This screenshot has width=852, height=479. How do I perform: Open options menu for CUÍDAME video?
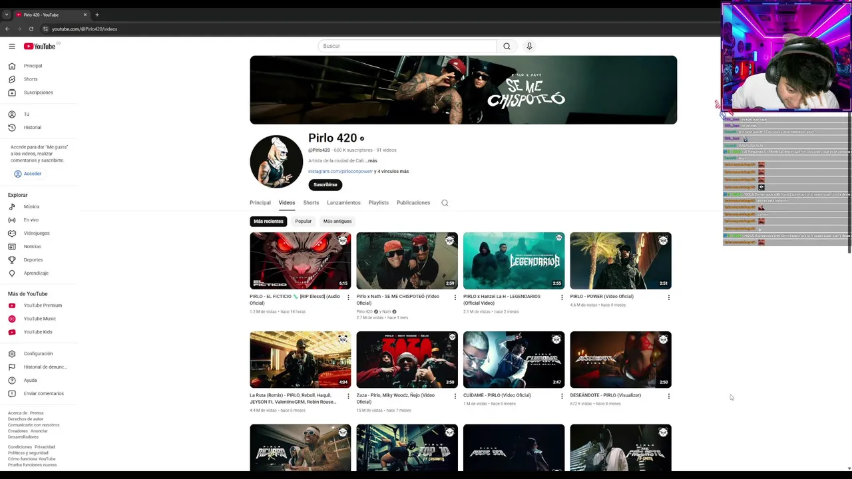(x=562, y=396)
